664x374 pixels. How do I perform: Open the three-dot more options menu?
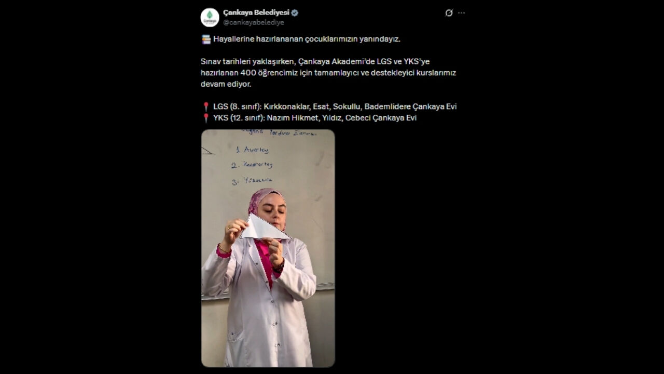coord(462,13)
